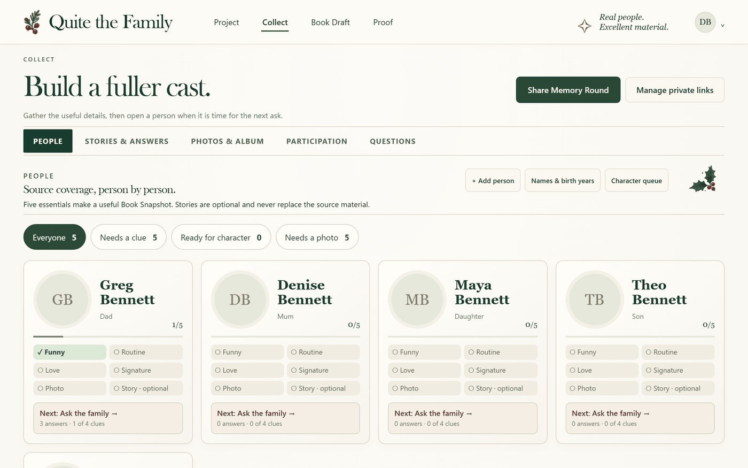Open Names & birth years
This screenshot has width=748, height=468.
(563, 181)
